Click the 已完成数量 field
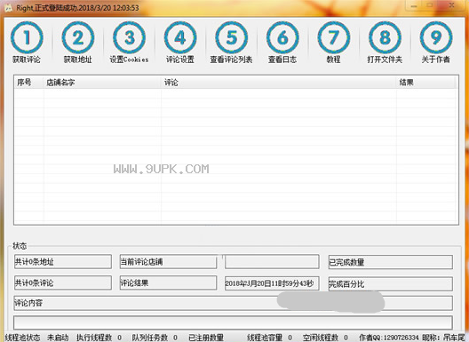This screenshot has width=469, height=342. [390, 262]
